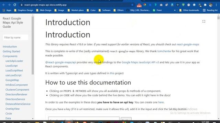Open the Extensions puzzle piece menu
The width and height of the screenshot is (220, 123).
coord(205,5)
